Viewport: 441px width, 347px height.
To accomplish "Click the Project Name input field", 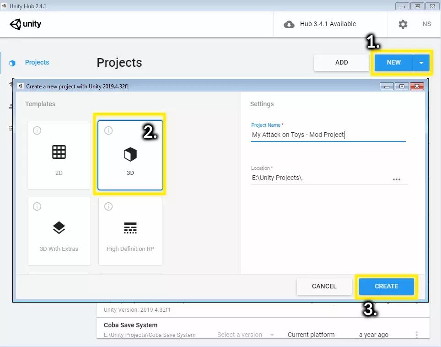I will pos(328,135).
